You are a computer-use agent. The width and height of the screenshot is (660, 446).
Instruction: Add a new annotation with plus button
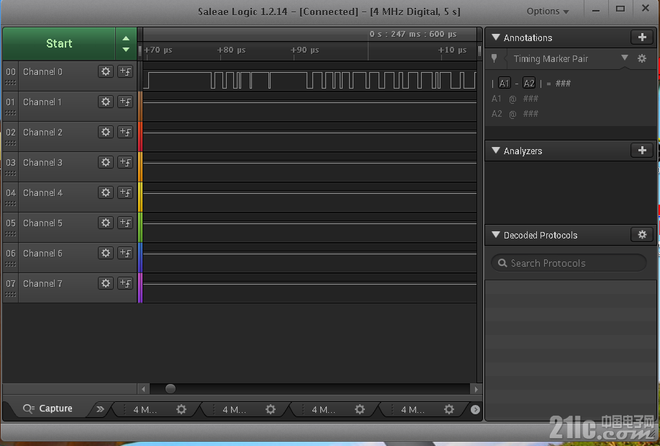[x=642, y=37]
